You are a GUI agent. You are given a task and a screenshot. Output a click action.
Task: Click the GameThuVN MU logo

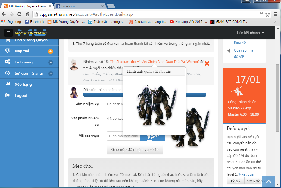click(31, 33)
